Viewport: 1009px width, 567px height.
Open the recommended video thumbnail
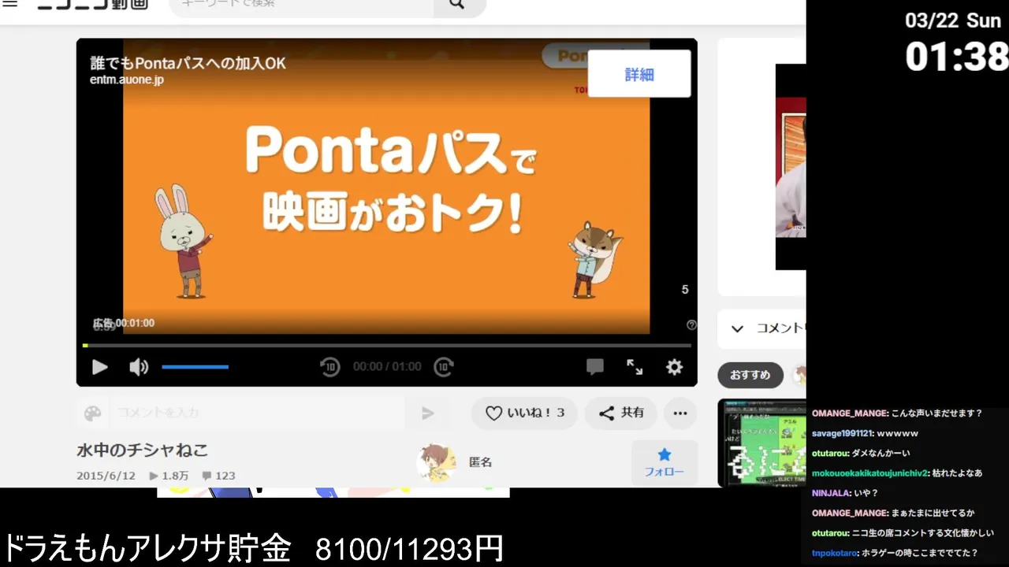pos(761,443)
